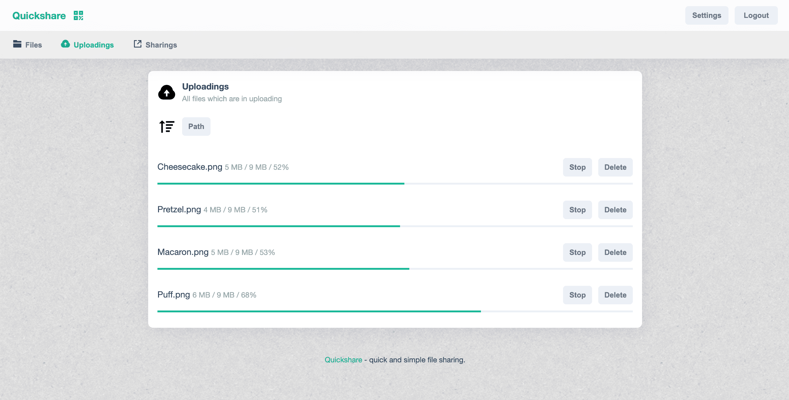This screenshot has height=400, width=789.
Task: Click the Quickshare logo title
Action: (39, 16)
